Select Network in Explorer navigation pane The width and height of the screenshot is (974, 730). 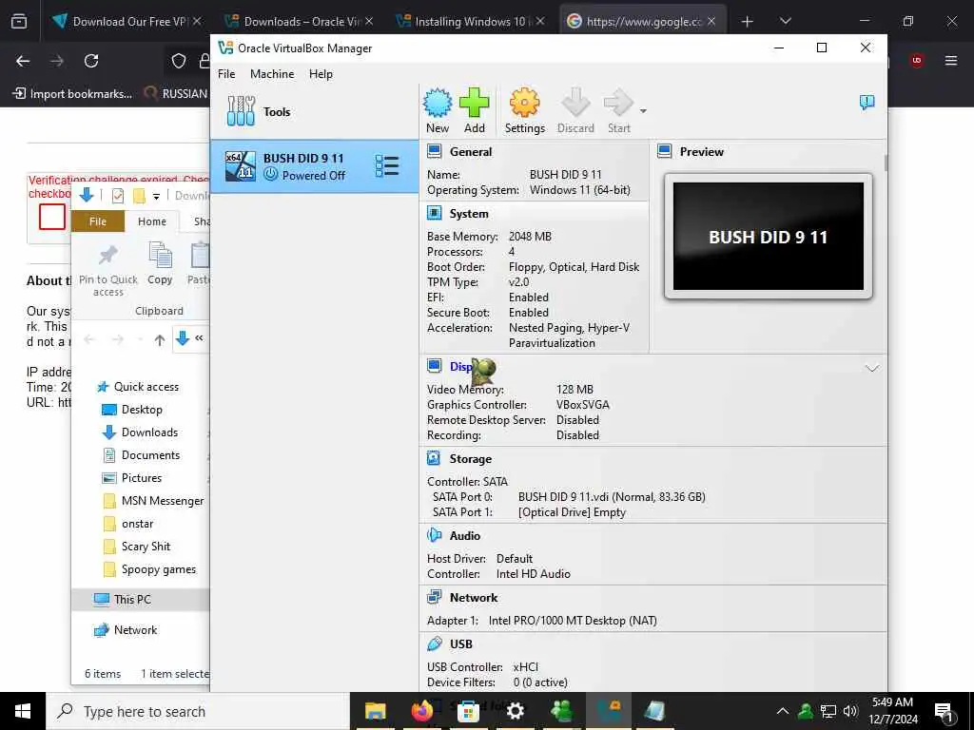pyautogui.click(x=125, y=630)
